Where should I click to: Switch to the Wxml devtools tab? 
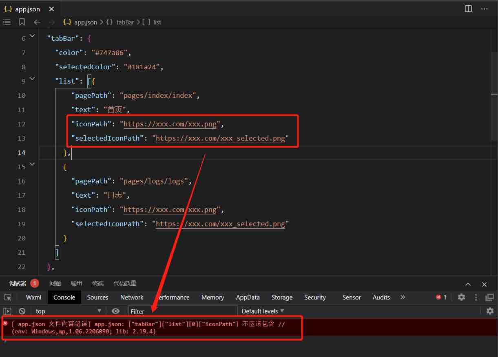[33, 297]
